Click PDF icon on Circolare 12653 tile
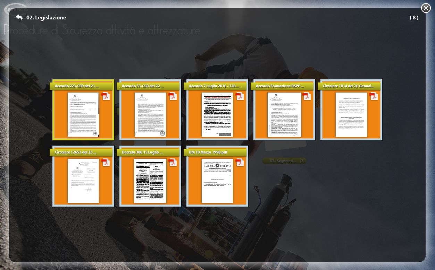This screenshot has height=270, width=435. 106,162
